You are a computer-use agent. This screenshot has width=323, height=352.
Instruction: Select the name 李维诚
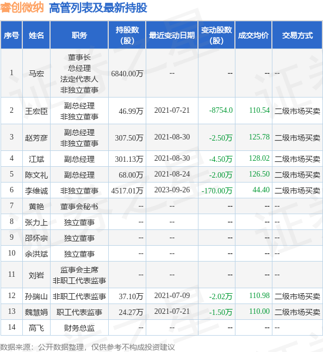pyautogui.click(x=36, y=191)
